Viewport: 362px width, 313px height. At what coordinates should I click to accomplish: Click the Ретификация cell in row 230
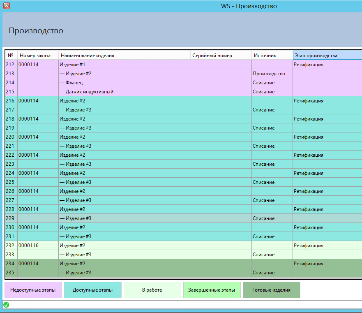[327, 227]
